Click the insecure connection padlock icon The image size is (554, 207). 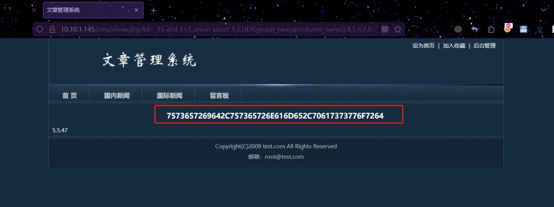point(52,29)
